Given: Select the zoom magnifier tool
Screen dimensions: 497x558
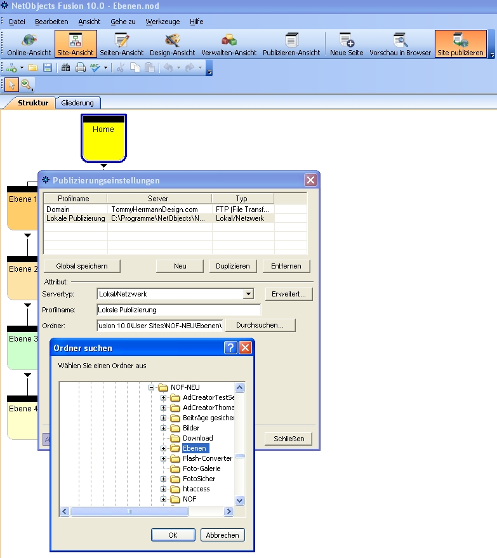Looking at the screenshot, I should tap(26, 84).
